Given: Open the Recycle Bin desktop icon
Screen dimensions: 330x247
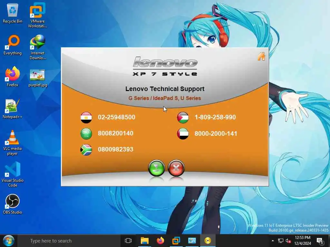Looking at the screenshot, I should (x=13, y=14).
